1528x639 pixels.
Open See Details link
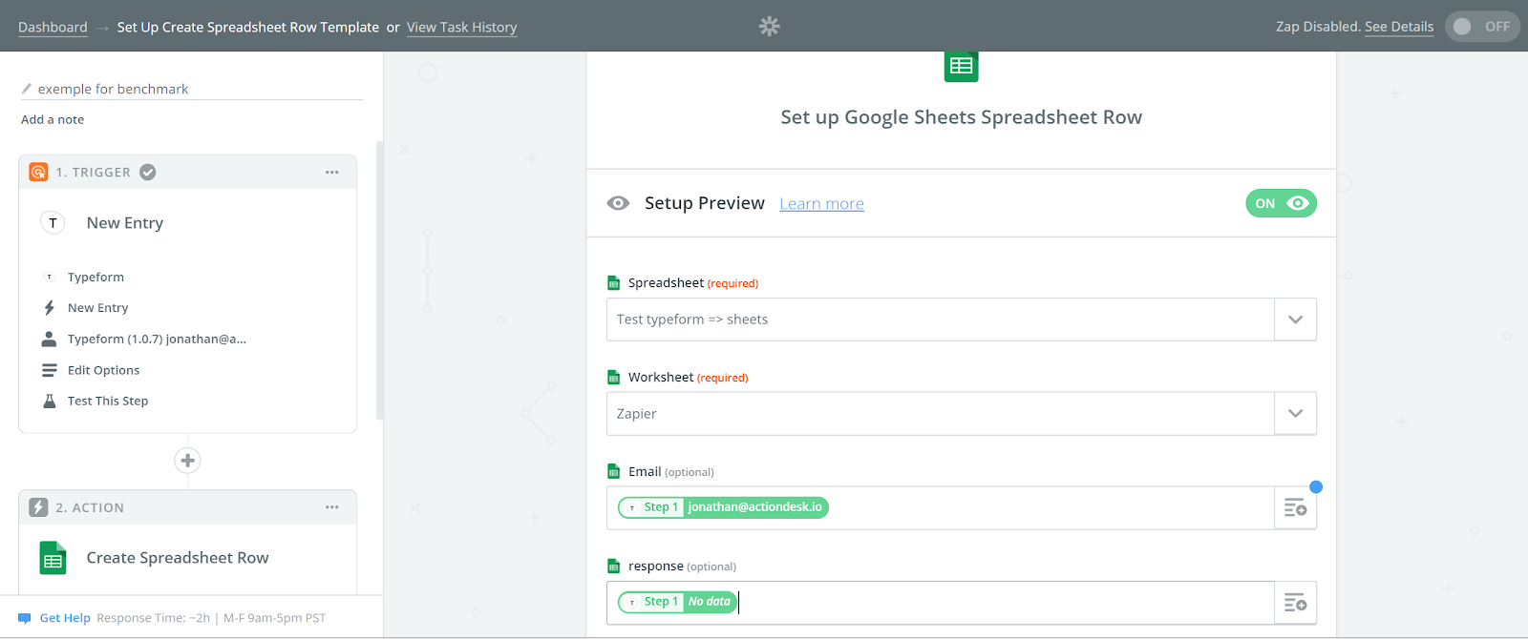pyautogui.click(x=1399, y=27)
